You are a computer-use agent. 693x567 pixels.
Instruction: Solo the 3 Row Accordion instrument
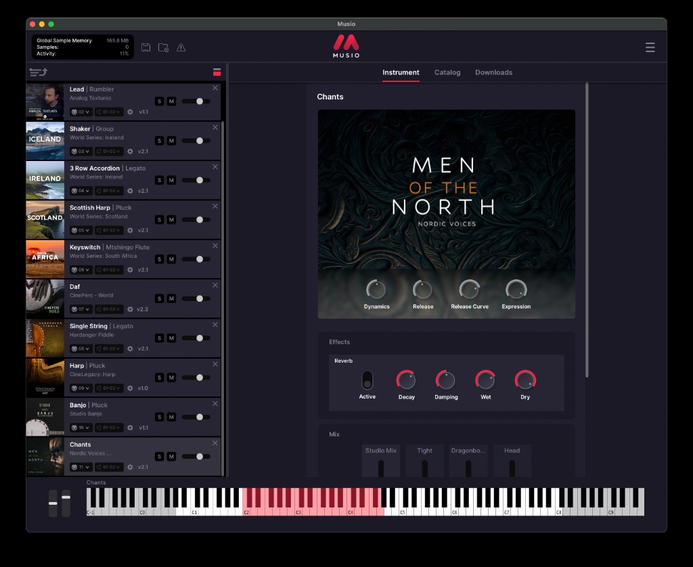(160, 180)
